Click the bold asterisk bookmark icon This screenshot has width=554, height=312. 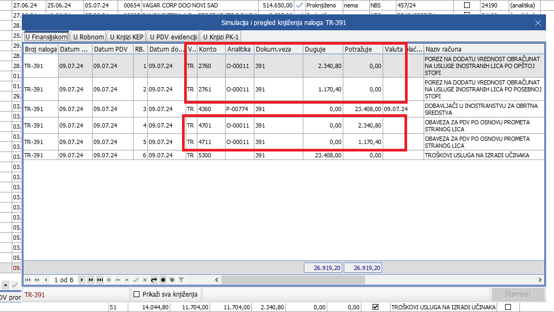point(163,280)
